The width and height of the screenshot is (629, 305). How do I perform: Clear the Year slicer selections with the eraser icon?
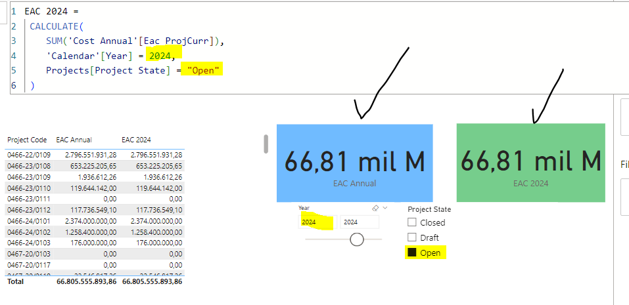click(x=375, y=208)
